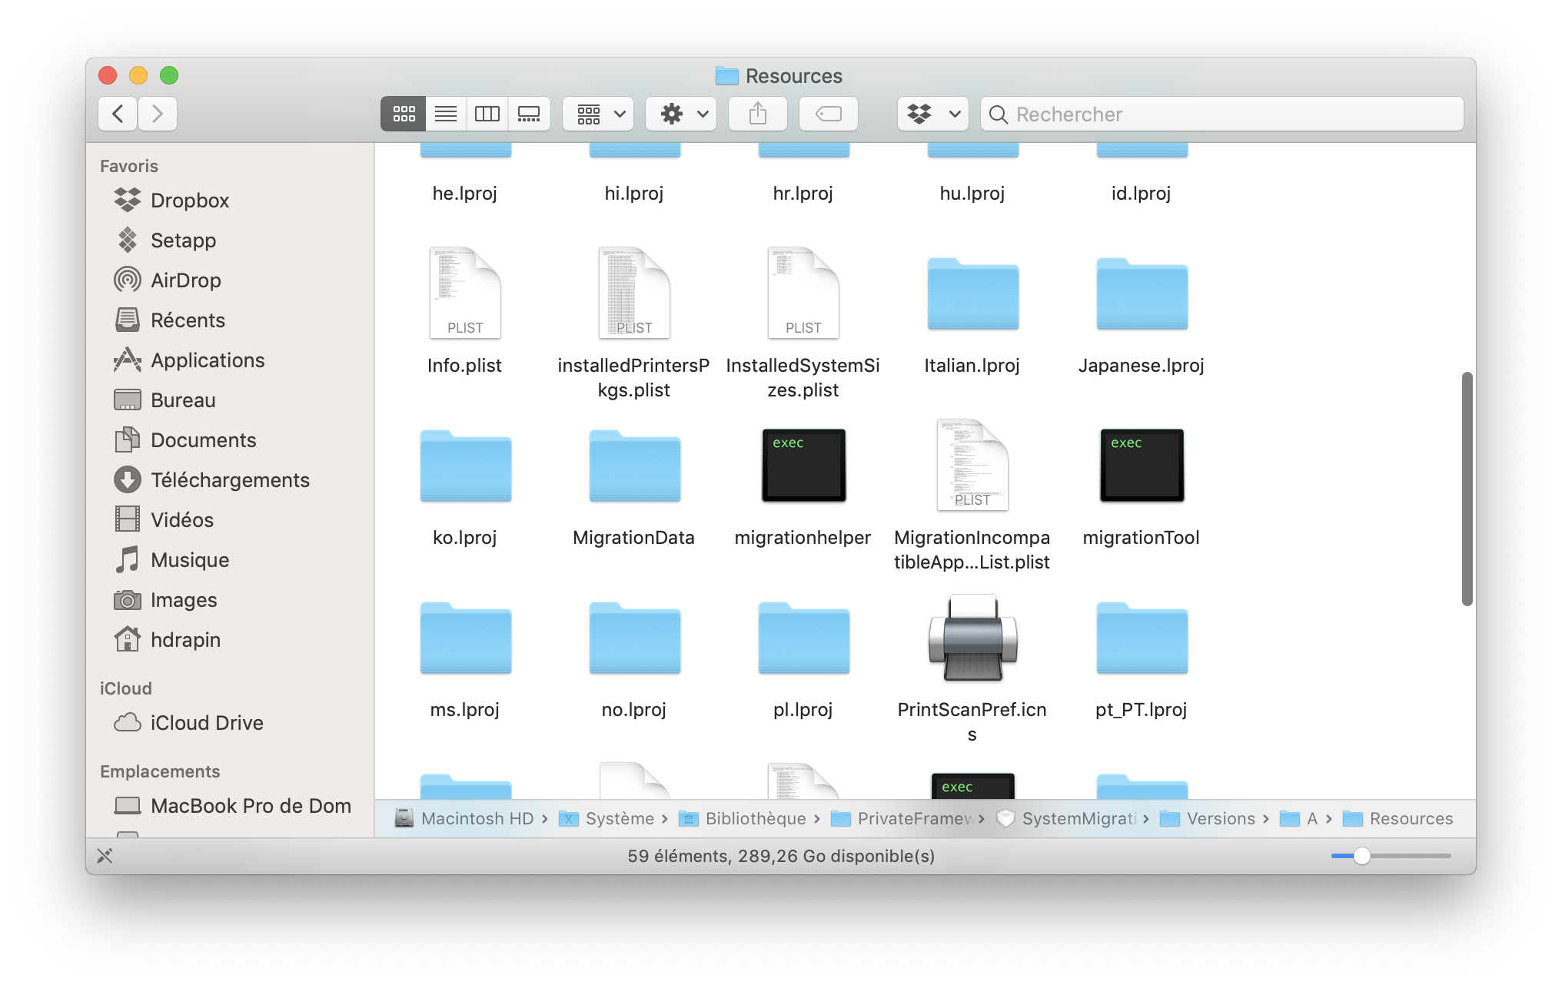Open Dropbox from the Favoris sidebar

189,200
